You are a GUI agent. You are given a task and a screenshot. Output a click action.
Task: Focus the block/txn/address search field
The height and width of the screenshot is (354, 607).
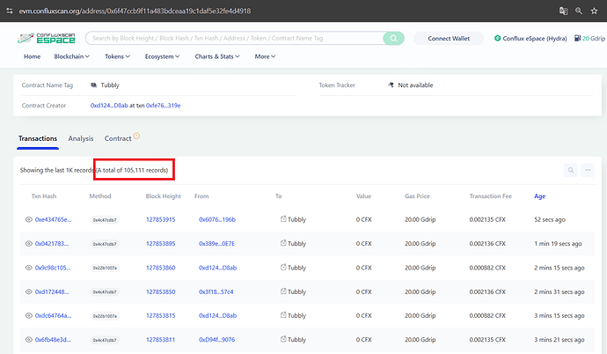pyautogui.click(x=234, y=39)
